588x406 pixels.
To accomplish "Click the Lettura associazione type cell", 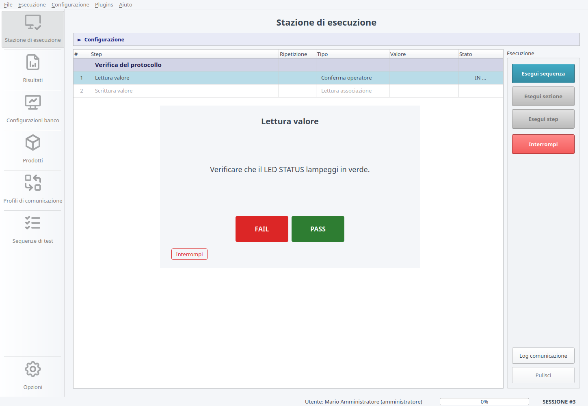I will click(x=352, y=91).
